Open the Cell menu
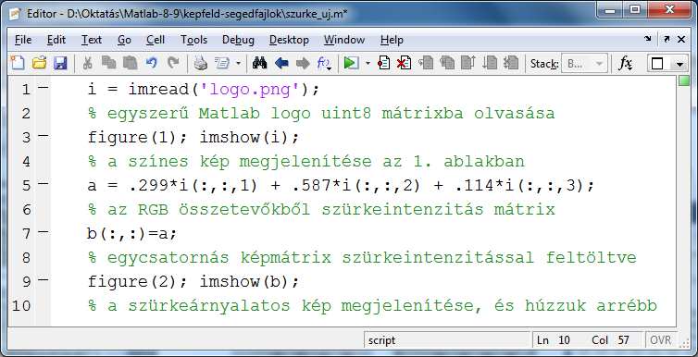 tap(156, 40)
